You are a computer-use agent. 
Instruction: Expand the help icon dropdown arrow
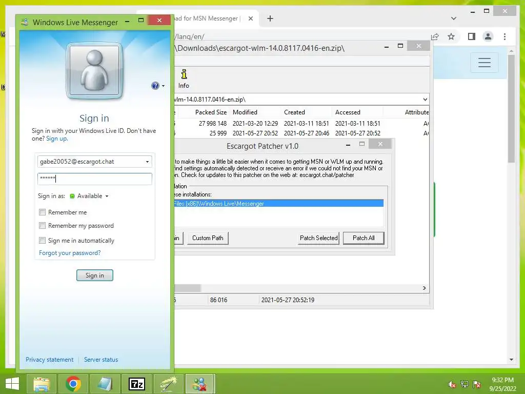coord(163,86)
